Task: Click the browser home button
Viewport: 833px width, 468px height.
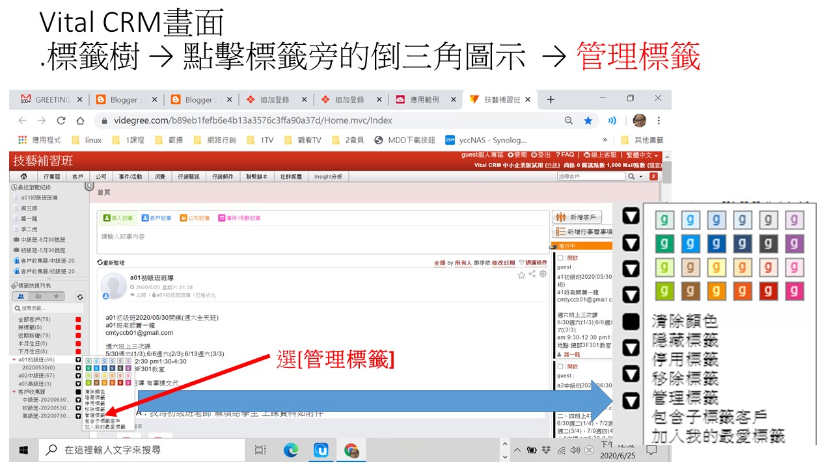Action: pyautogui.click(x=80, y=120)
